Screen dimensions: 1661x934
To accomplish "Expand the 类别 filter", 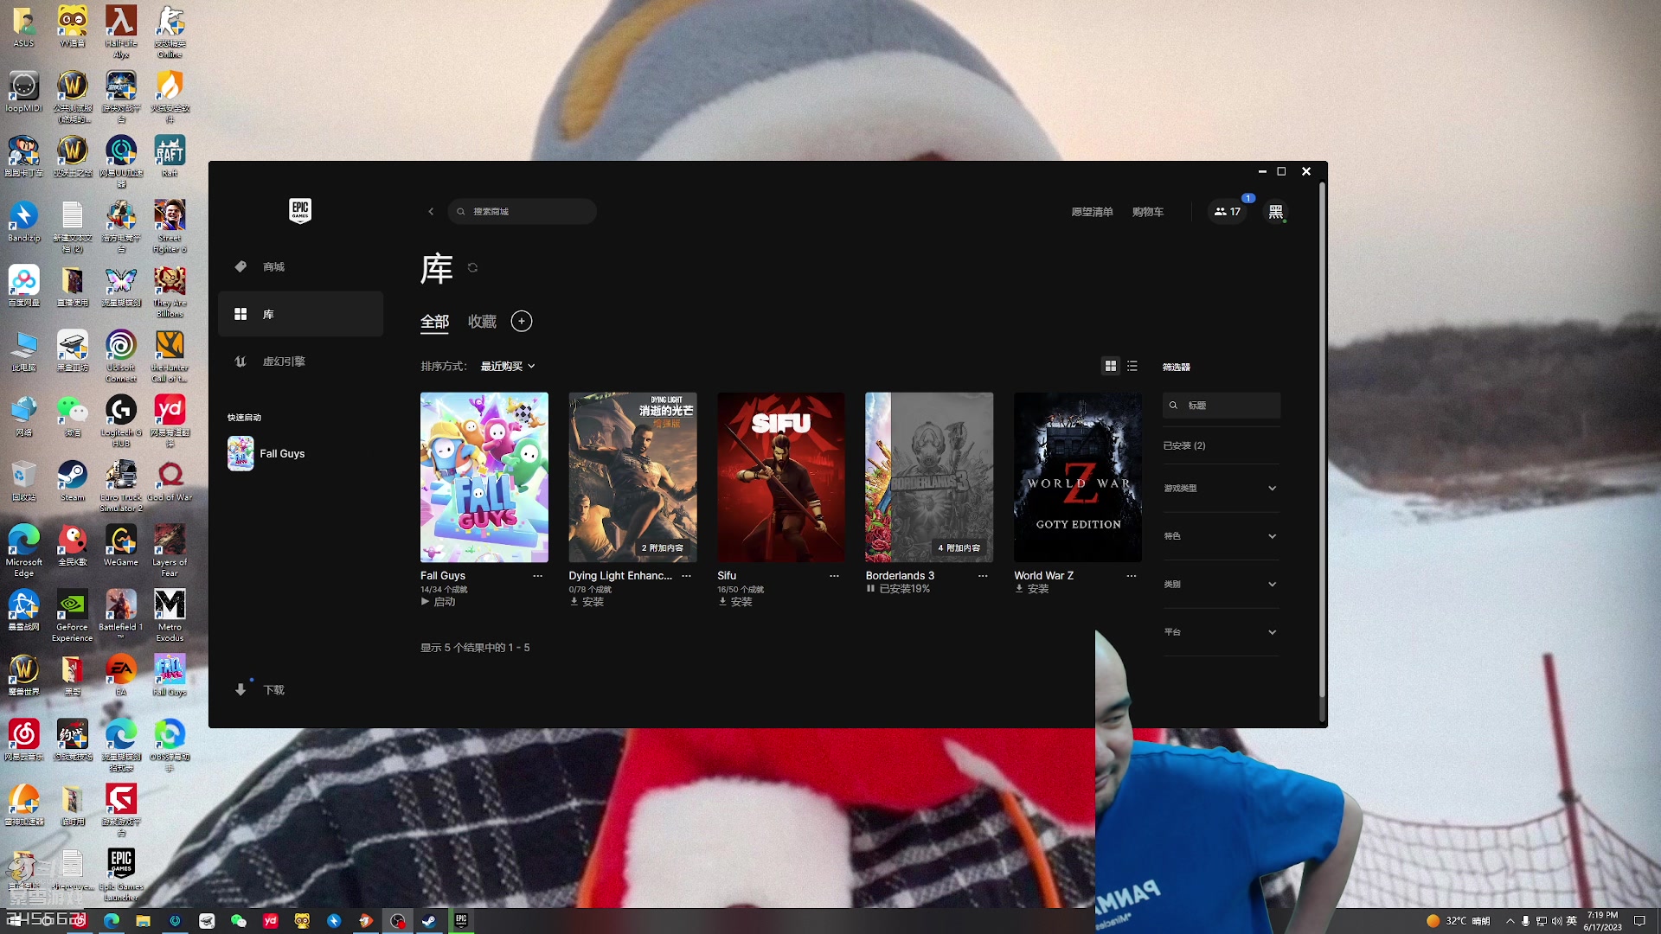I will tap(1221, 585).
